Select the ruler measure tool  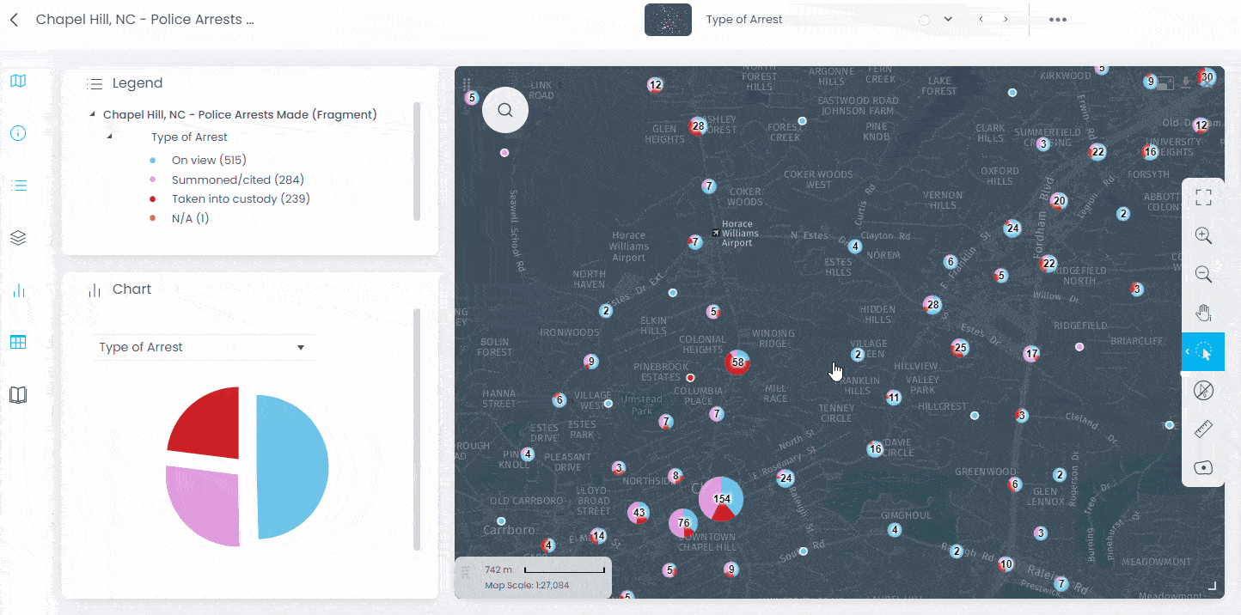pyautogui.click(x=1203, y=429)
